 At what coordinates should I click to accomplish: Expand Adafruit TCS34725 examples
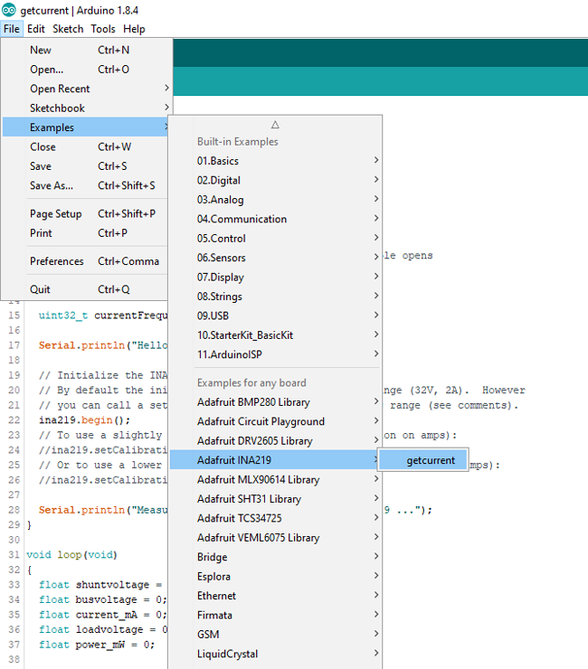pos(275,518)
